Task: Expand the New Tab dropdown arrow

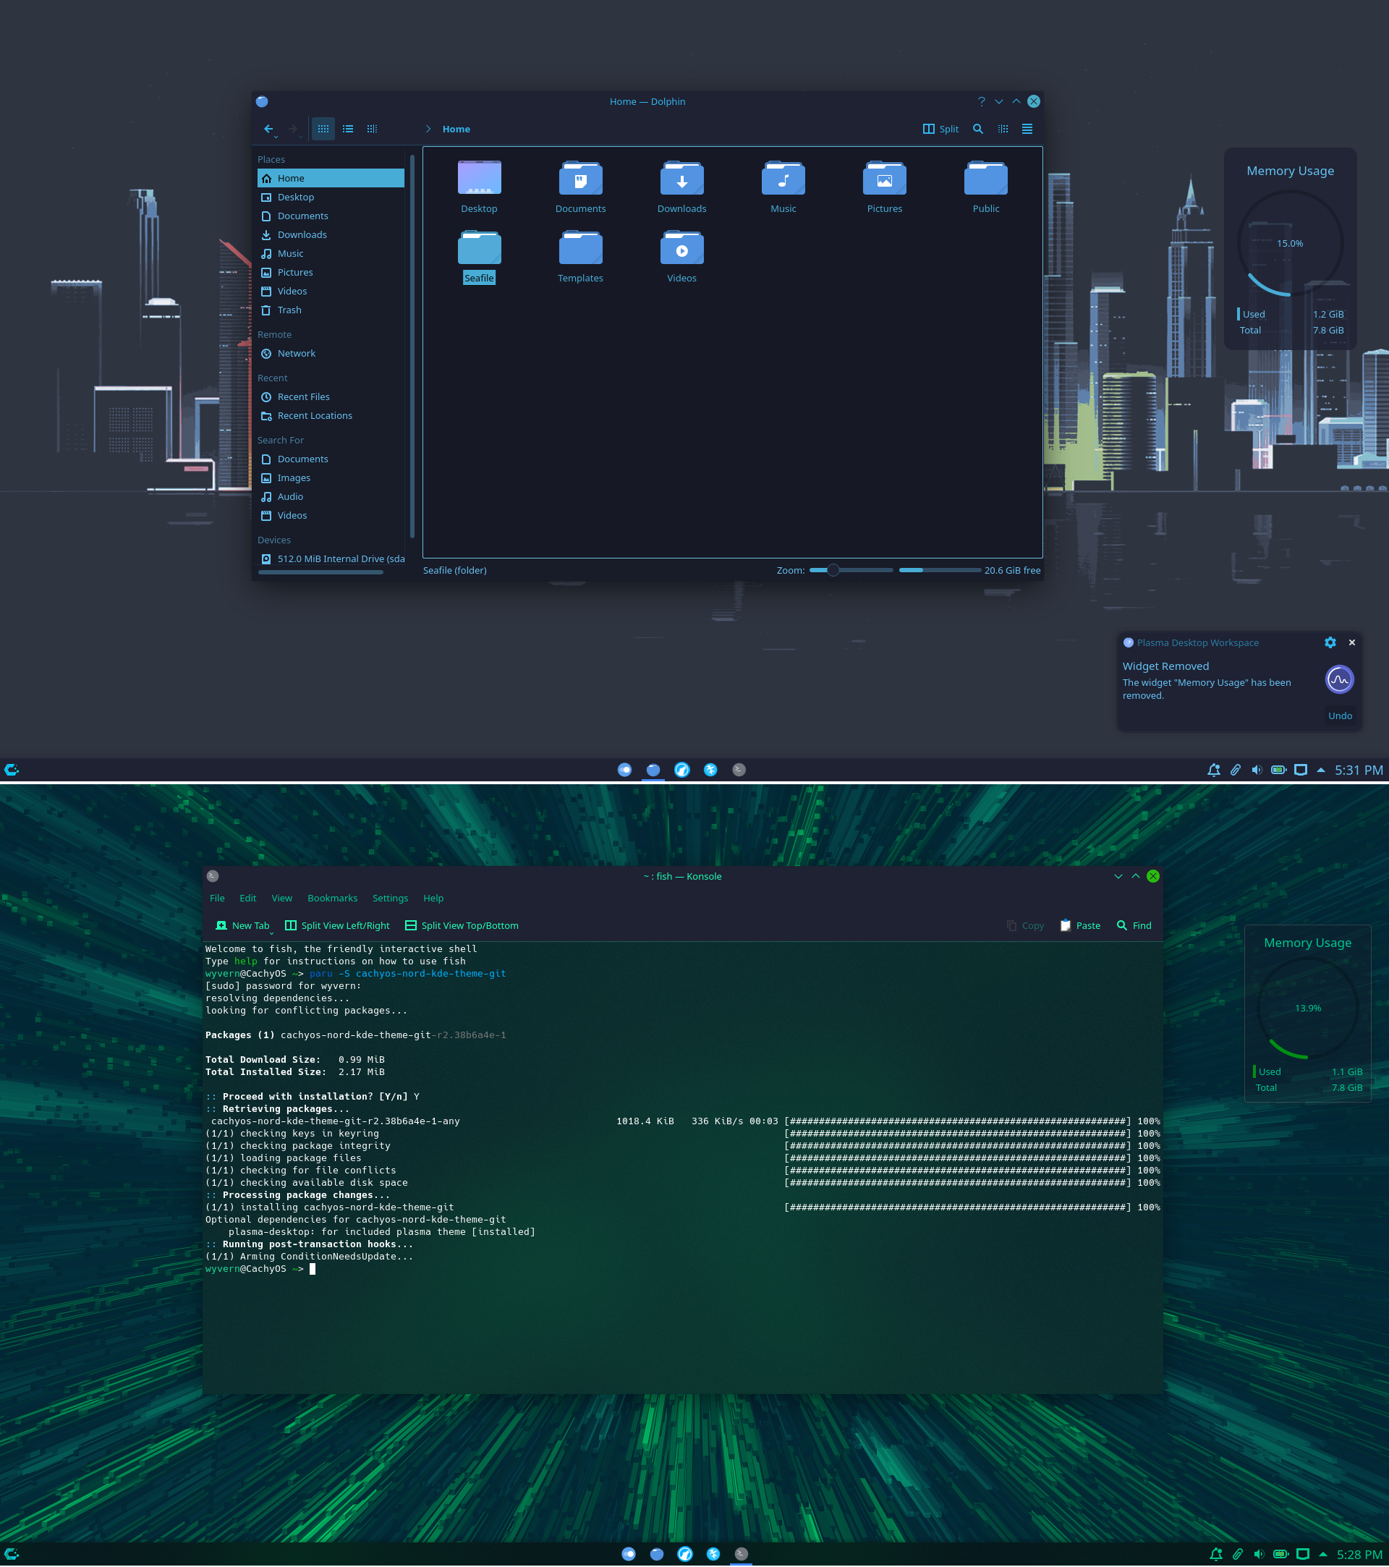Action: click(271, 933)
